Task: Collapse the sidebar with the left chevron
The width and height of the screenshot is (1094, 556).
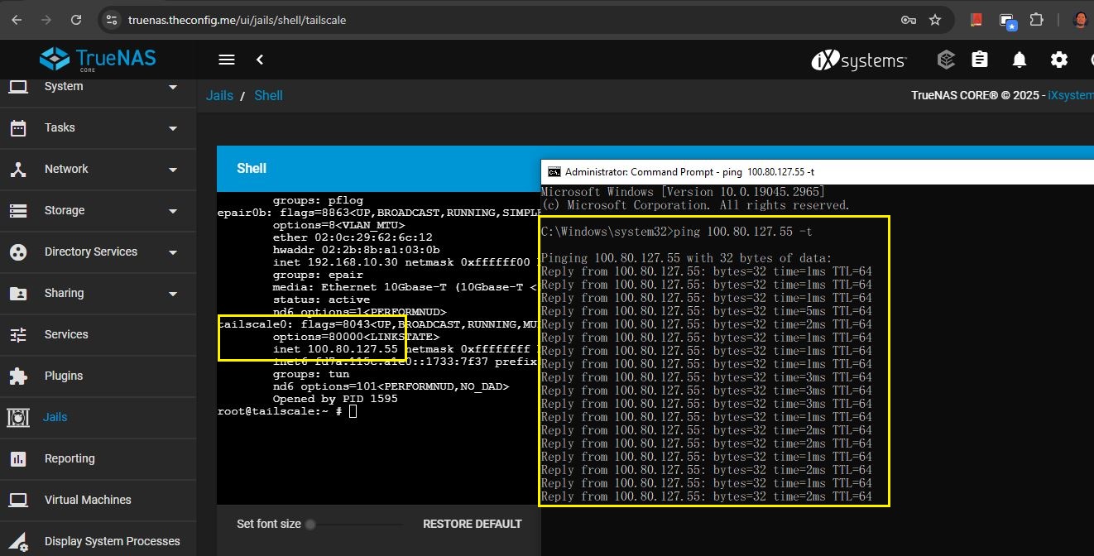Action: pos(260,60)
